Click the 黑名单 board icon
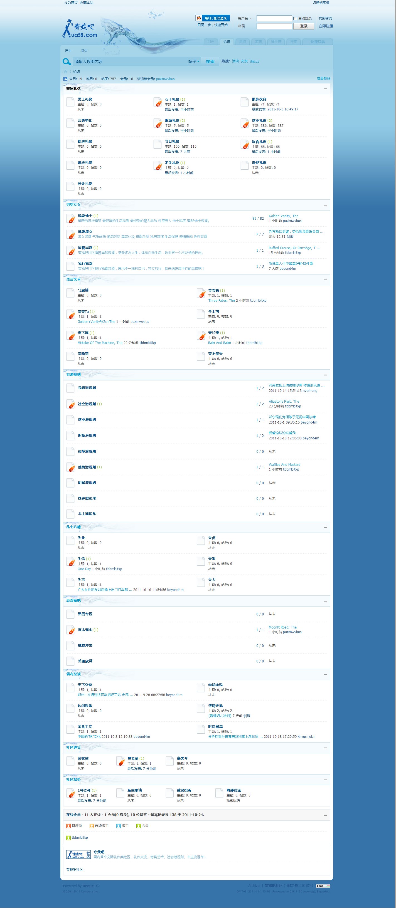 [120, 761]
